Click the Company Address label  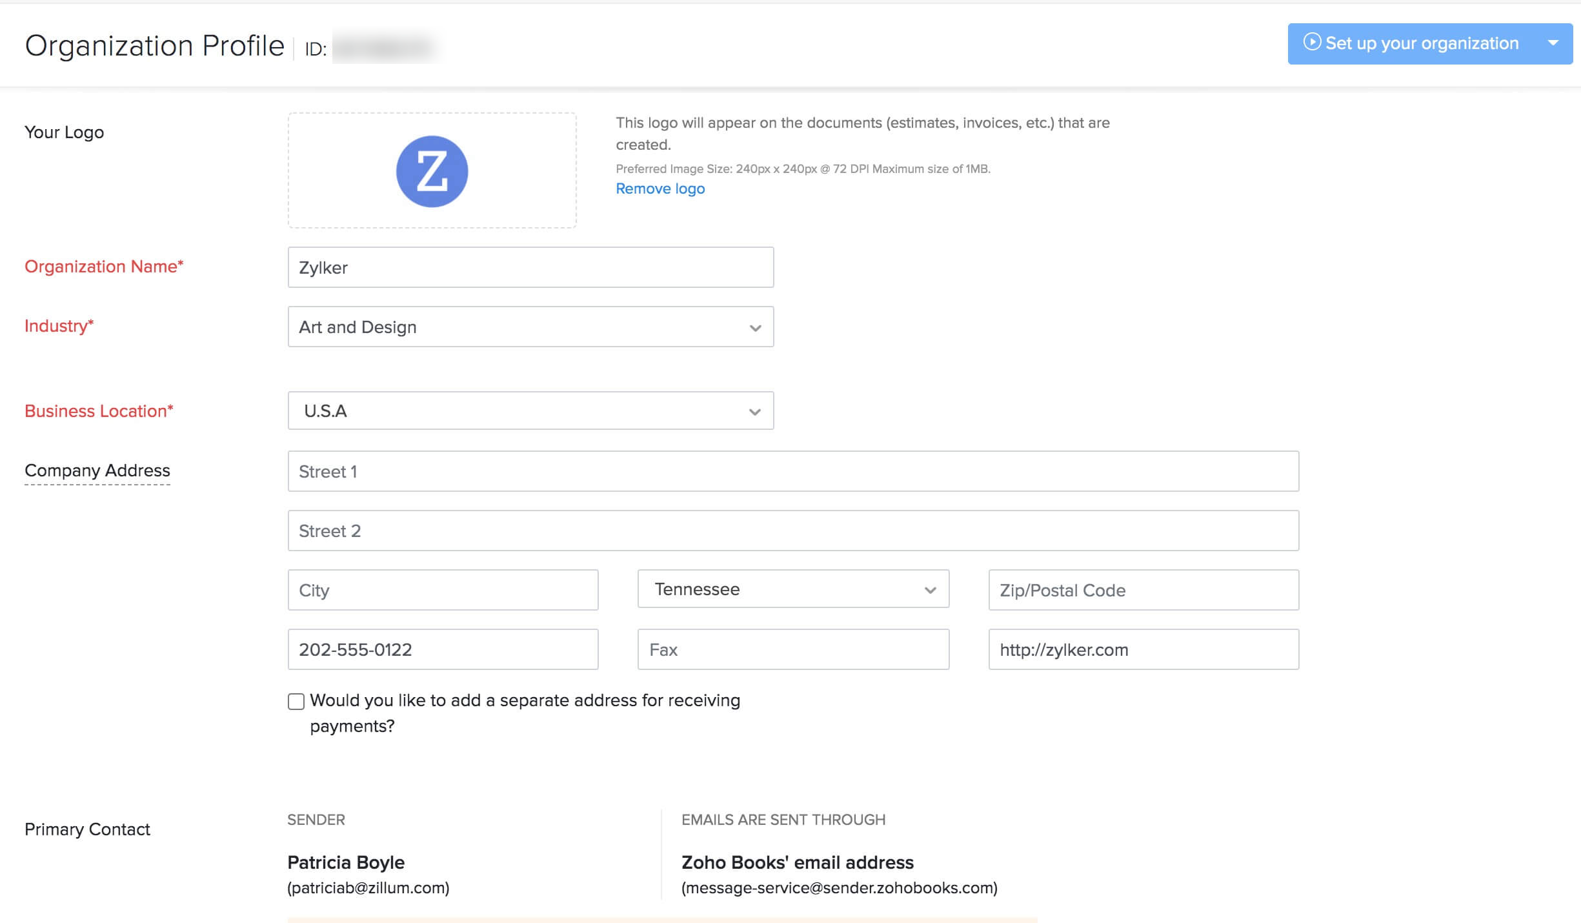[x=97, y=471]
